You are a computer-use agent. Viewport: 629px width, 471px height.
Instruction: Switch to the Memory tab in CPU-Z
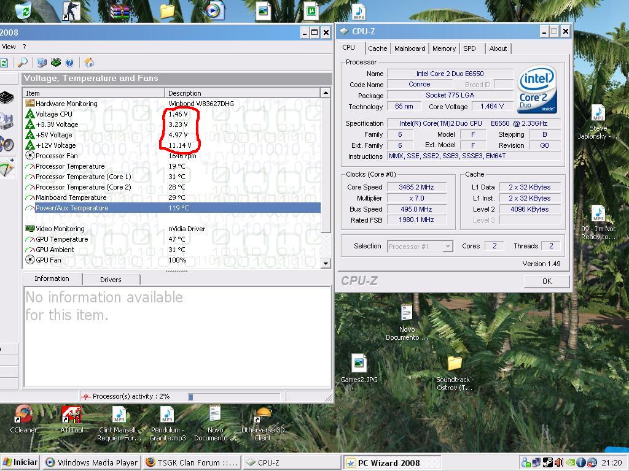(443, 48)
